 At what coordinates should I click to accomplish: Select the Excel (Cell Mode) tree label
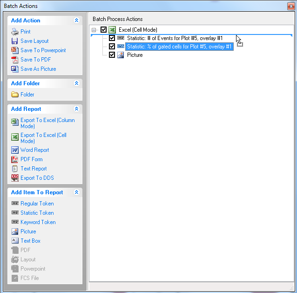[138, 30]
